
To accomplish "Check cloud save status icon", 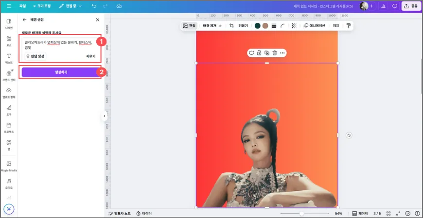I will [119, 6].
